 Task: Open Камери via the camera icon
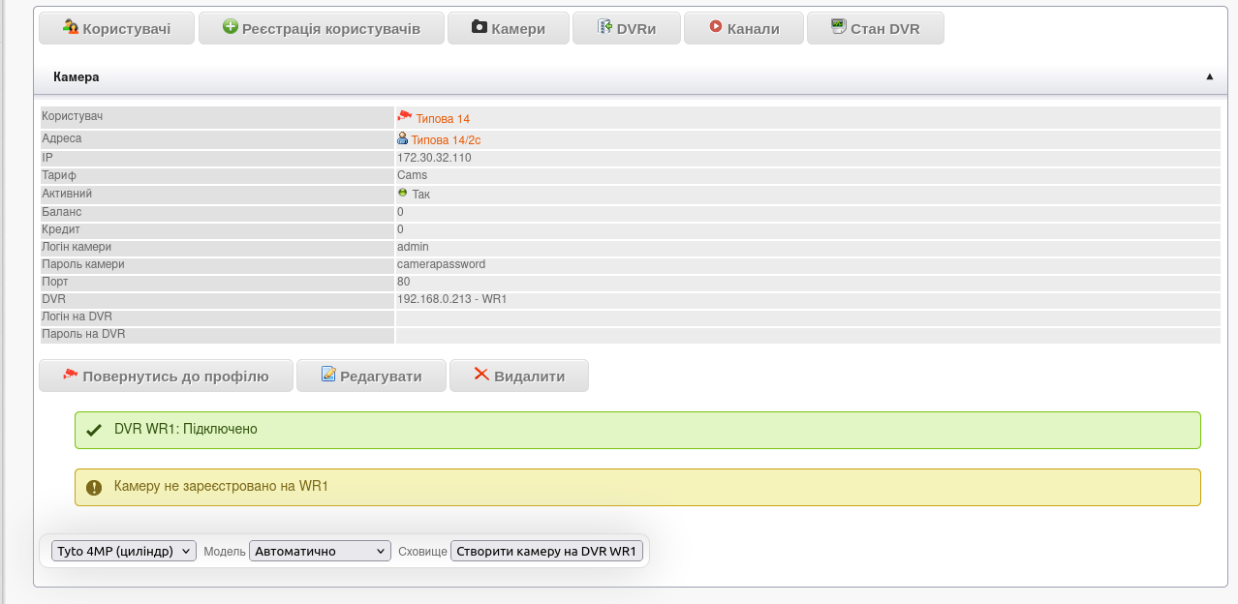(480, 27)
